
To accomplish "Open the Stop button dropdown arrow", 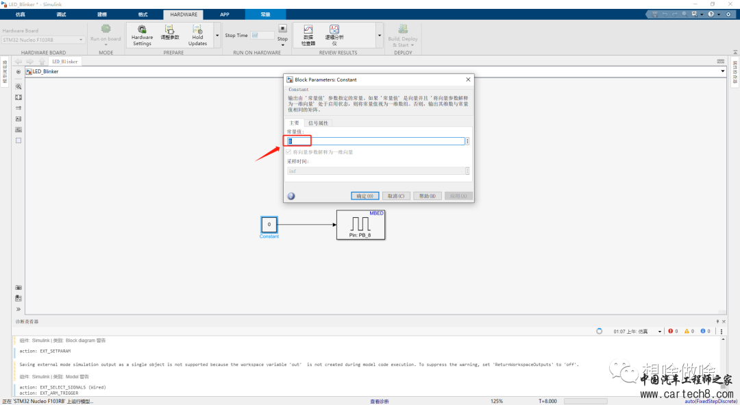I will pos(283,45).
